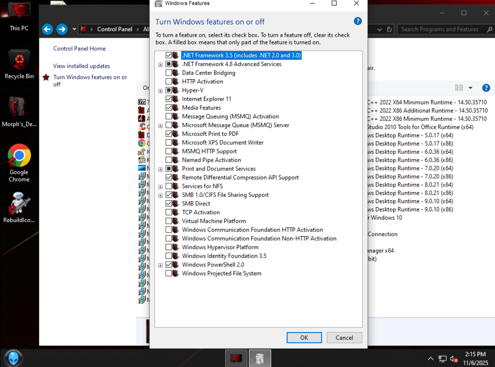Click the Back arrow in Control Panel
This screenshot has width=495, height=367.
[47, 29]
